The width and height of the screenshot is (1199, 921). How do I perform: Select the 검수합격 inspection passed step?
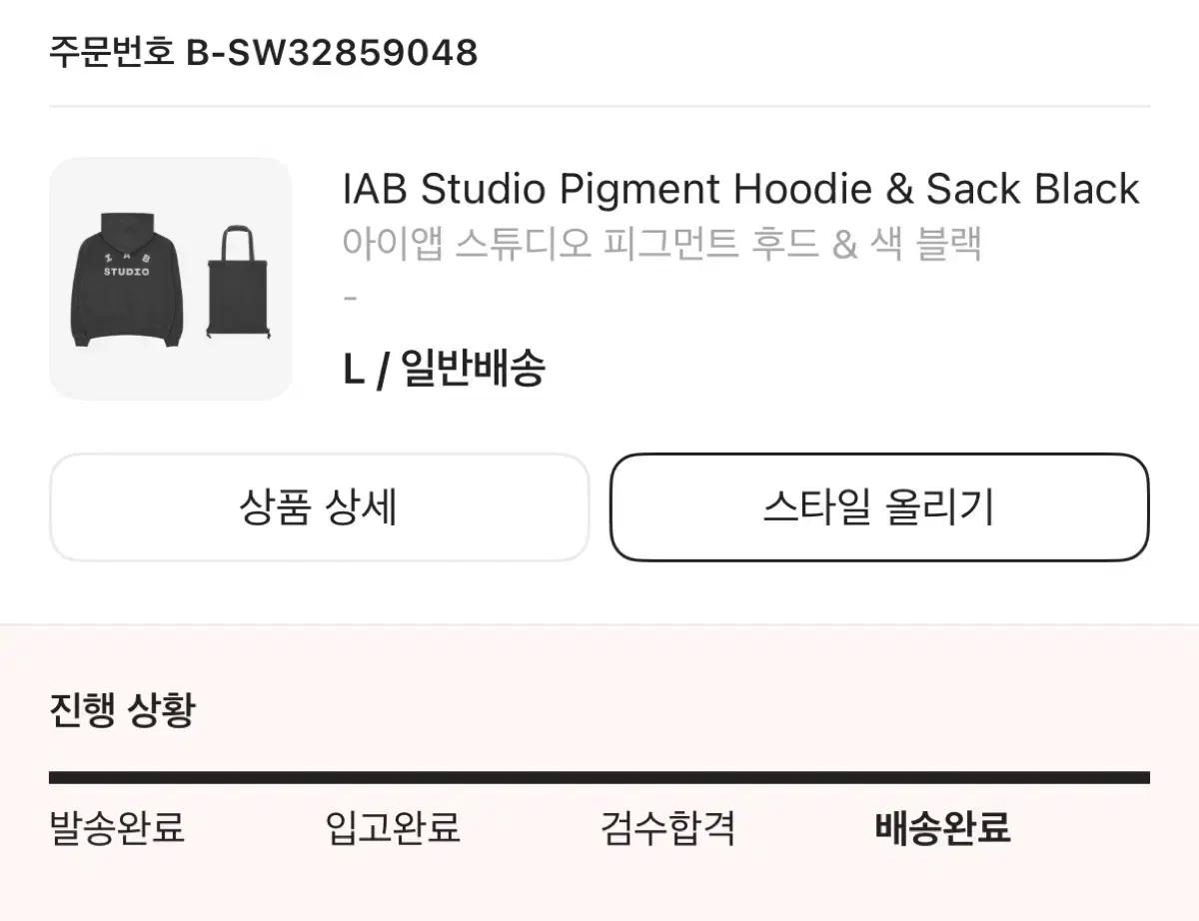click(668, 828)
